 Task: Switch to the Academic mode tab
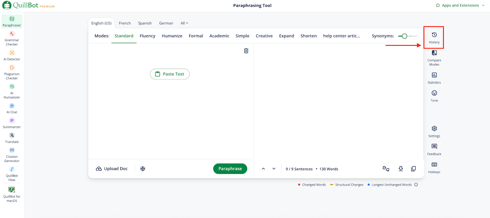219,36
